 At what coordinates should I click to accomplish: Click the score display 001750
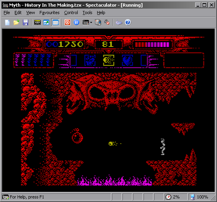[x=65, y=44]
